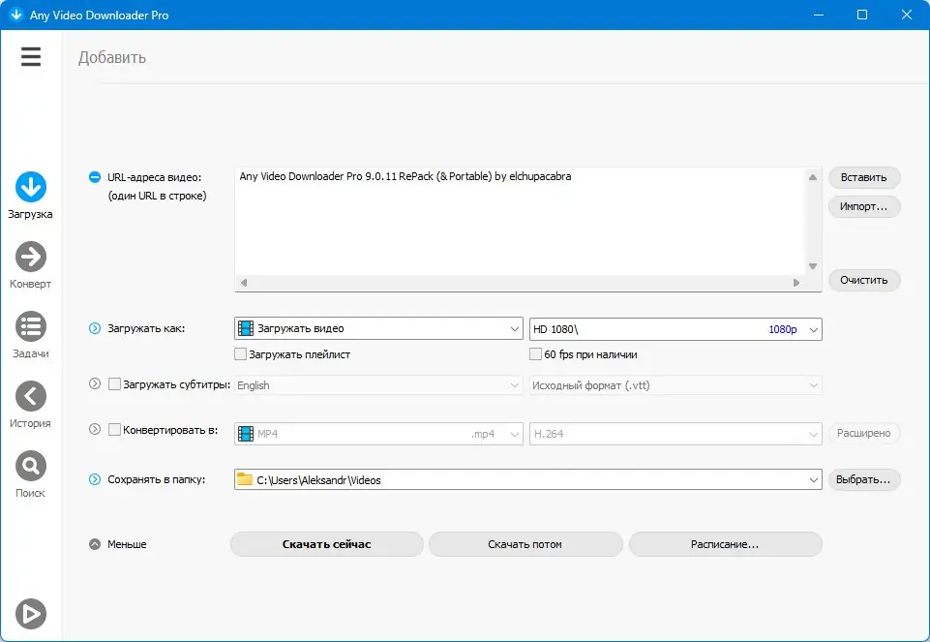Screen dimensions: 930x642
Task: Open the Расписание dialog
Action: pos(726,544)
